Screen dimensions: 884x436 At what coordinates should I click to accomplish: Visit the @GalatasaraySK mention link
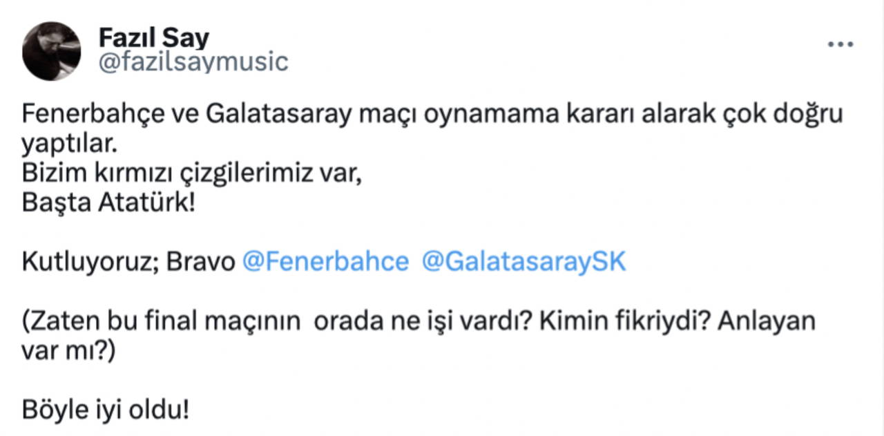(x=523, y=263)
